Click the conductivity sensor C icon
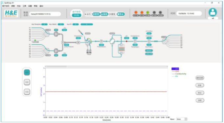Image resolution: width=224 pixels, height=123 pixels. point(135,41)
